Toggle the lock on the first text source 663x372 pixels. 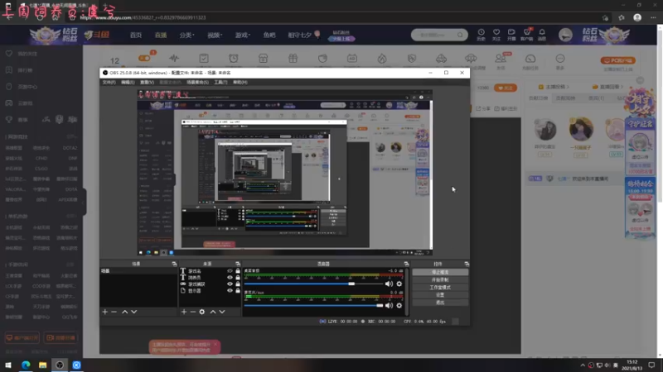pyautogui.click(x=238, y=271)
